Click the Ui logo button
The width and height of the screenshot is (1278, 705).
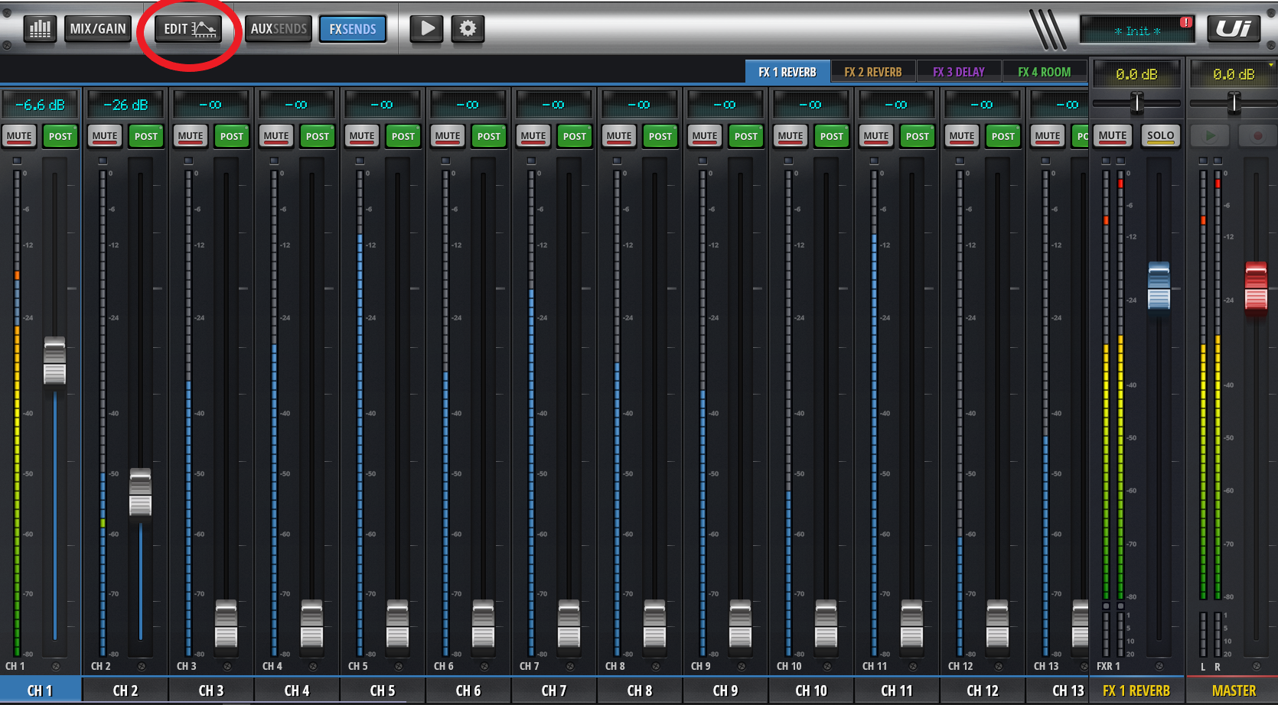point(1234,29)
